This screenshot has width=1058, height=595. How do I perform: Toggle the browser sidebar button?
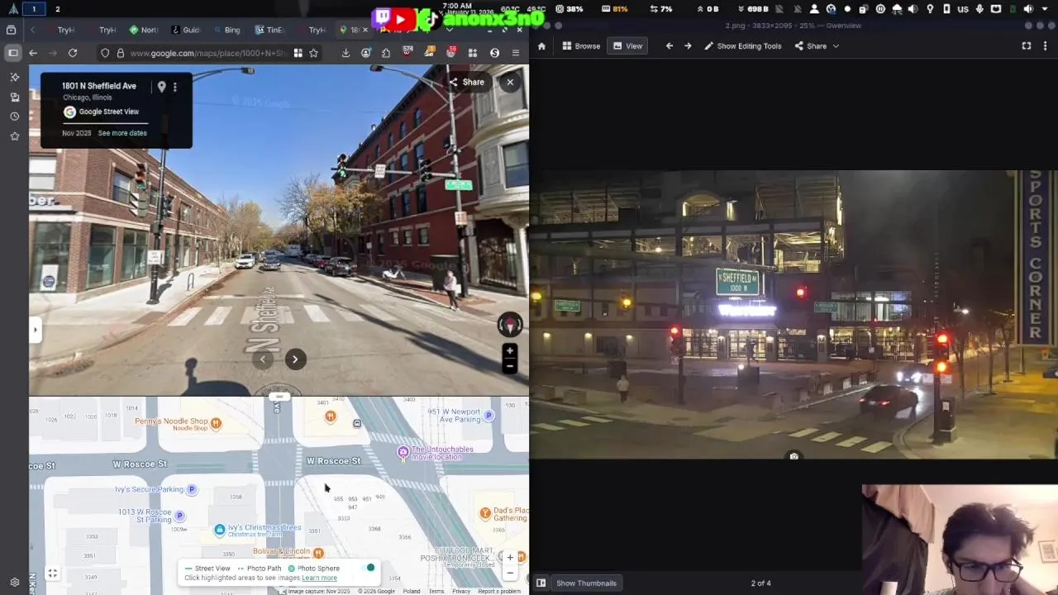[x=13, y=53]
